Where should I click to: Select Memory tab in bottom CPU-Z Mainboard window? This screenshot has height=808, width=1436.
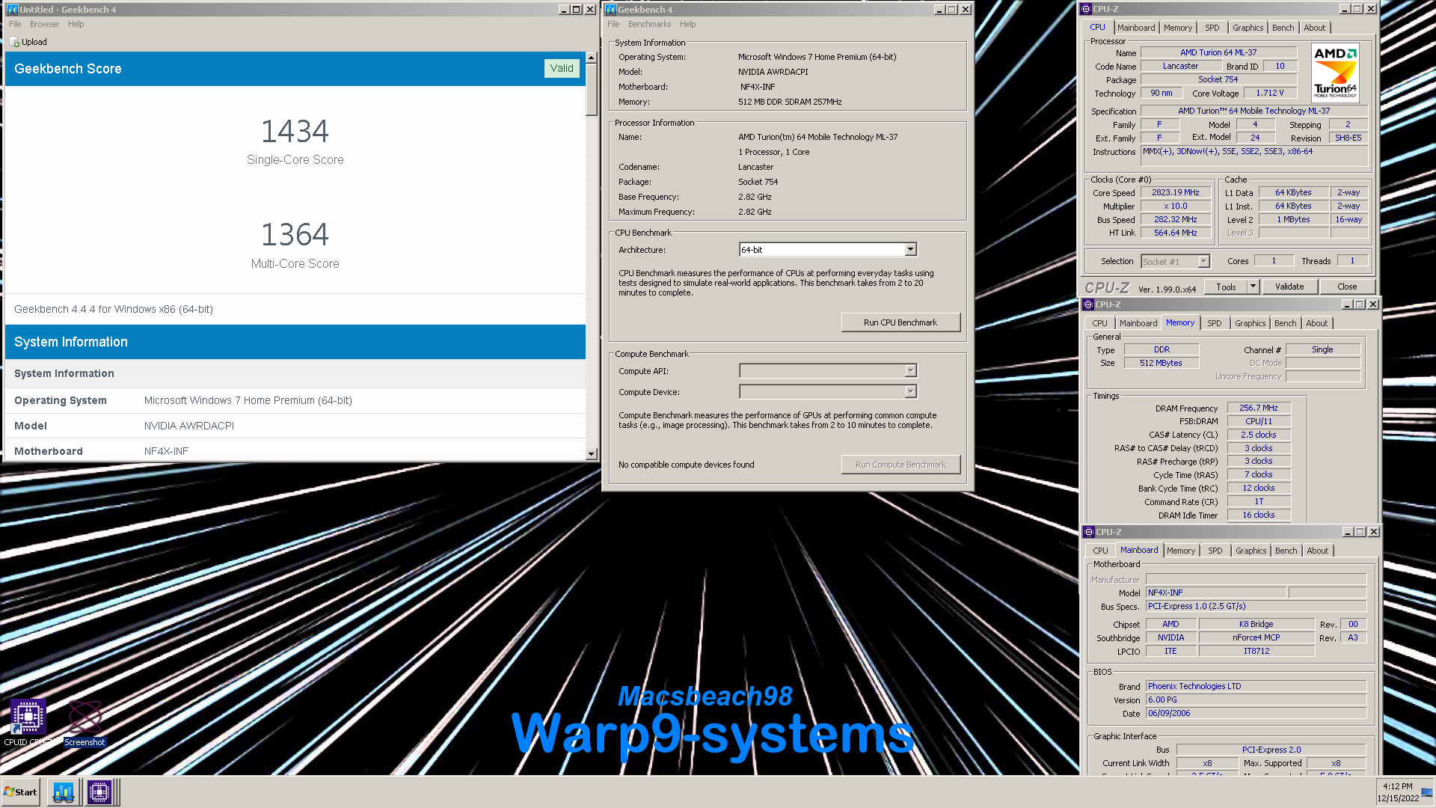(1181, 551)
